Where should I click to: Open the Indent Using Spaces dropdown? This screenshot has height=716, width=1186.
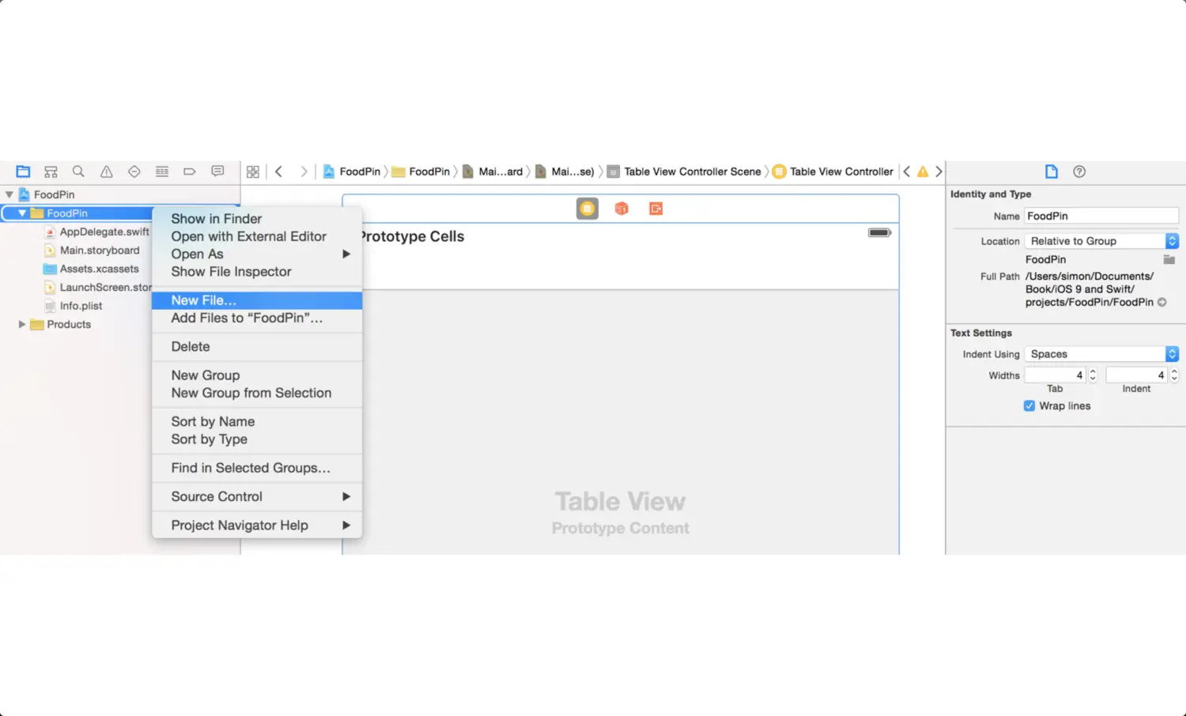(x=1101, y=354)
